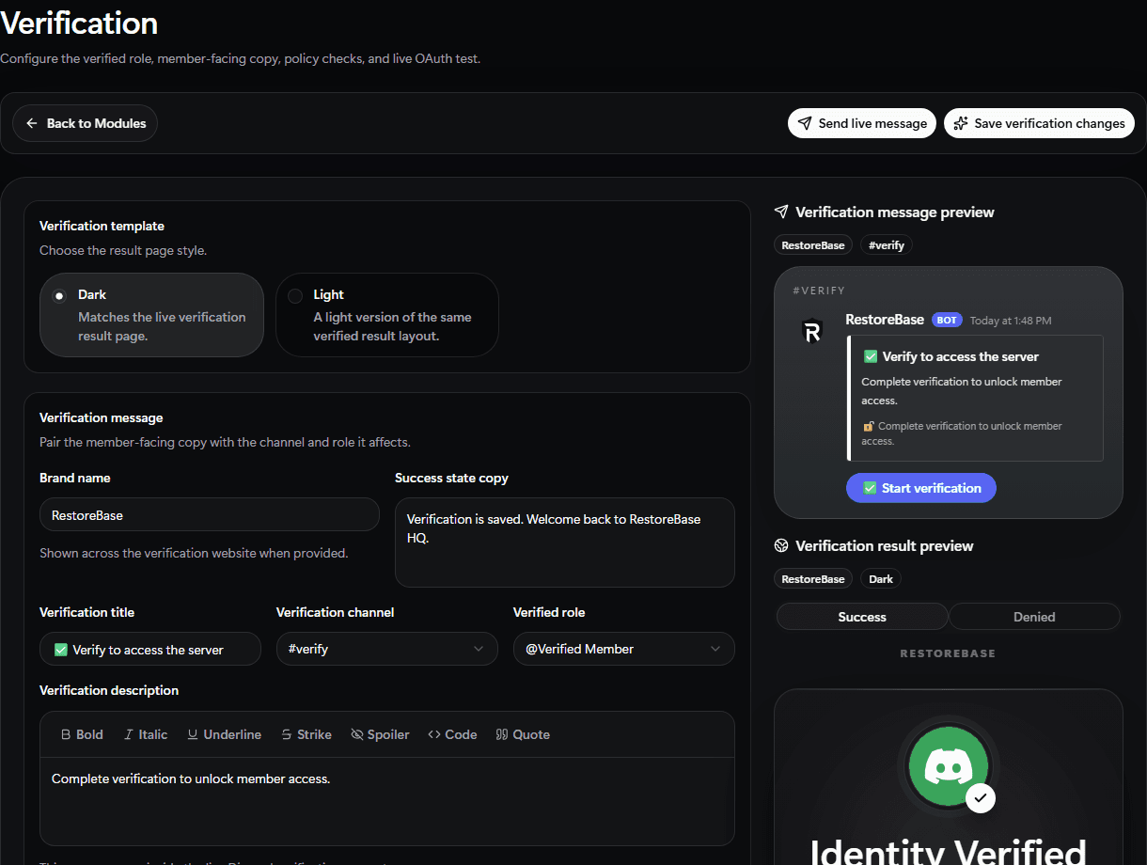Switch to the Denied result tab
Viewport: 1147px width, 865px height.
pyautogui.click(x=1034, y=617)
